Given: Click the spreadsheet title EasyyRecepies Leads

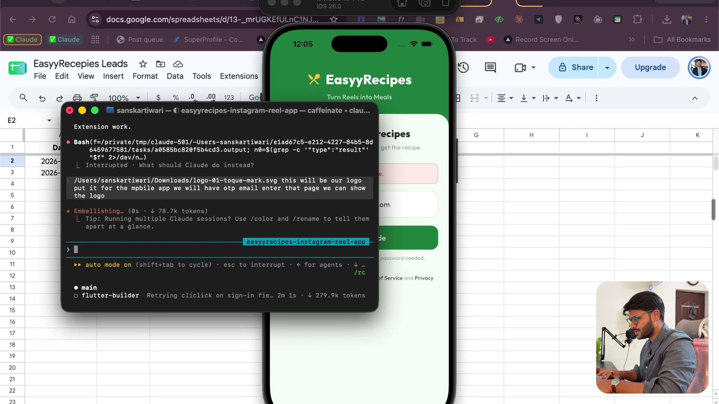Looking at the screenshot, I should click(81, 64).
